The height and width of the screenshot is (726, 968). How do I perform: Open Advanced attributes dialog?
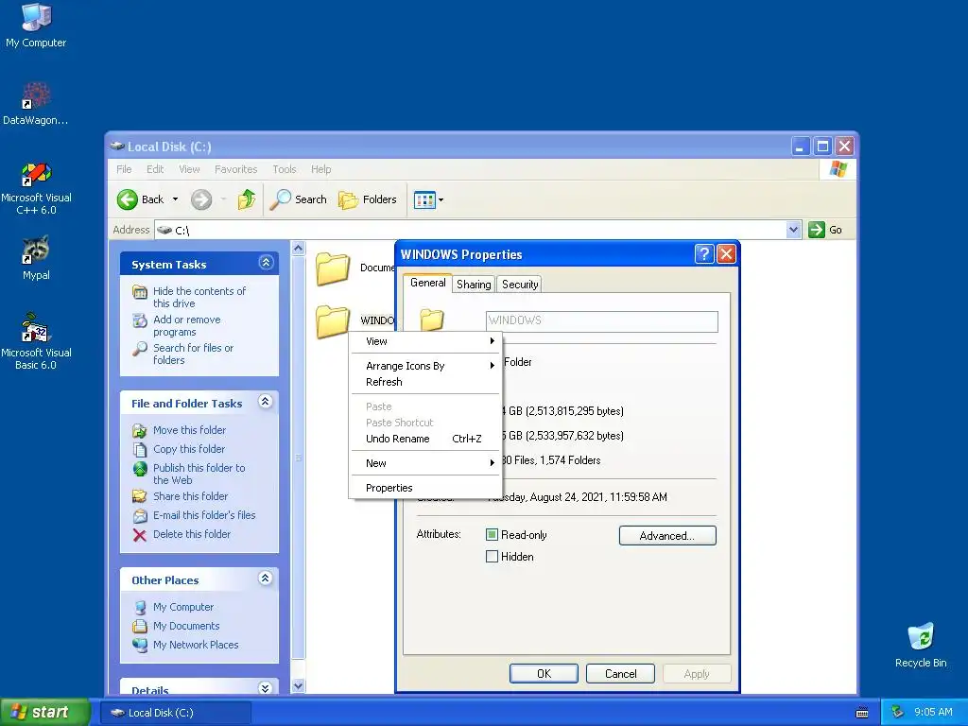click(667, 536)
